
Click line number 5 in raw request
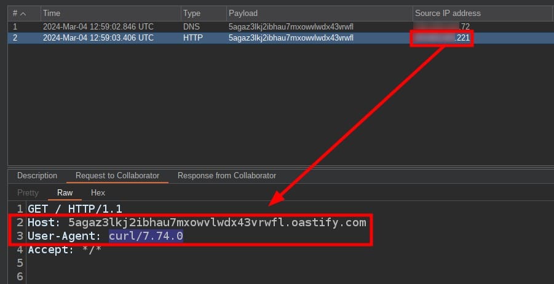coord(20,263)
